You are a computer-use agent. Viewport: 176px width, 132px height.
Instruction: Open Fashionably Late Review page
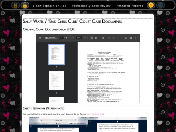(91, 6)
